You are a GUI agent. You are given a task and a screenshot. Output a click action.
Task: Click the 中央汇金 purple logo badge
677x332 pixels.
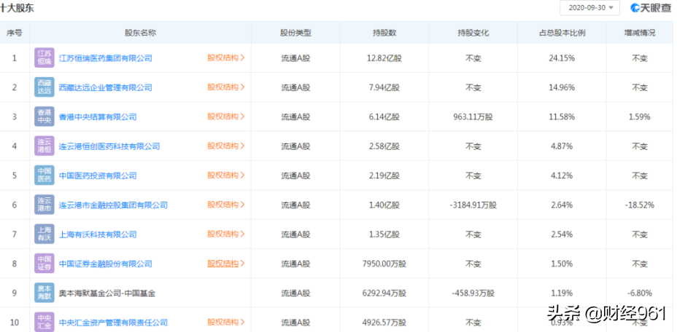(x=45, y=322)
